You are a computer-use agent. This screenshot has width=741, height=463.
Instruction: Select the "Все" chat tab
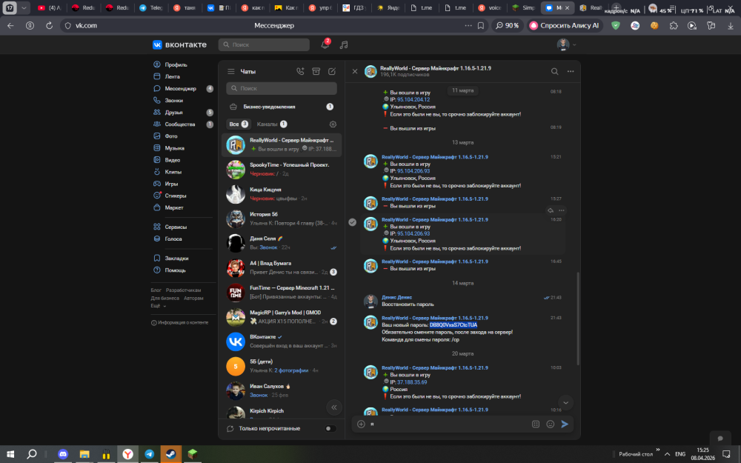click(239, 124)
